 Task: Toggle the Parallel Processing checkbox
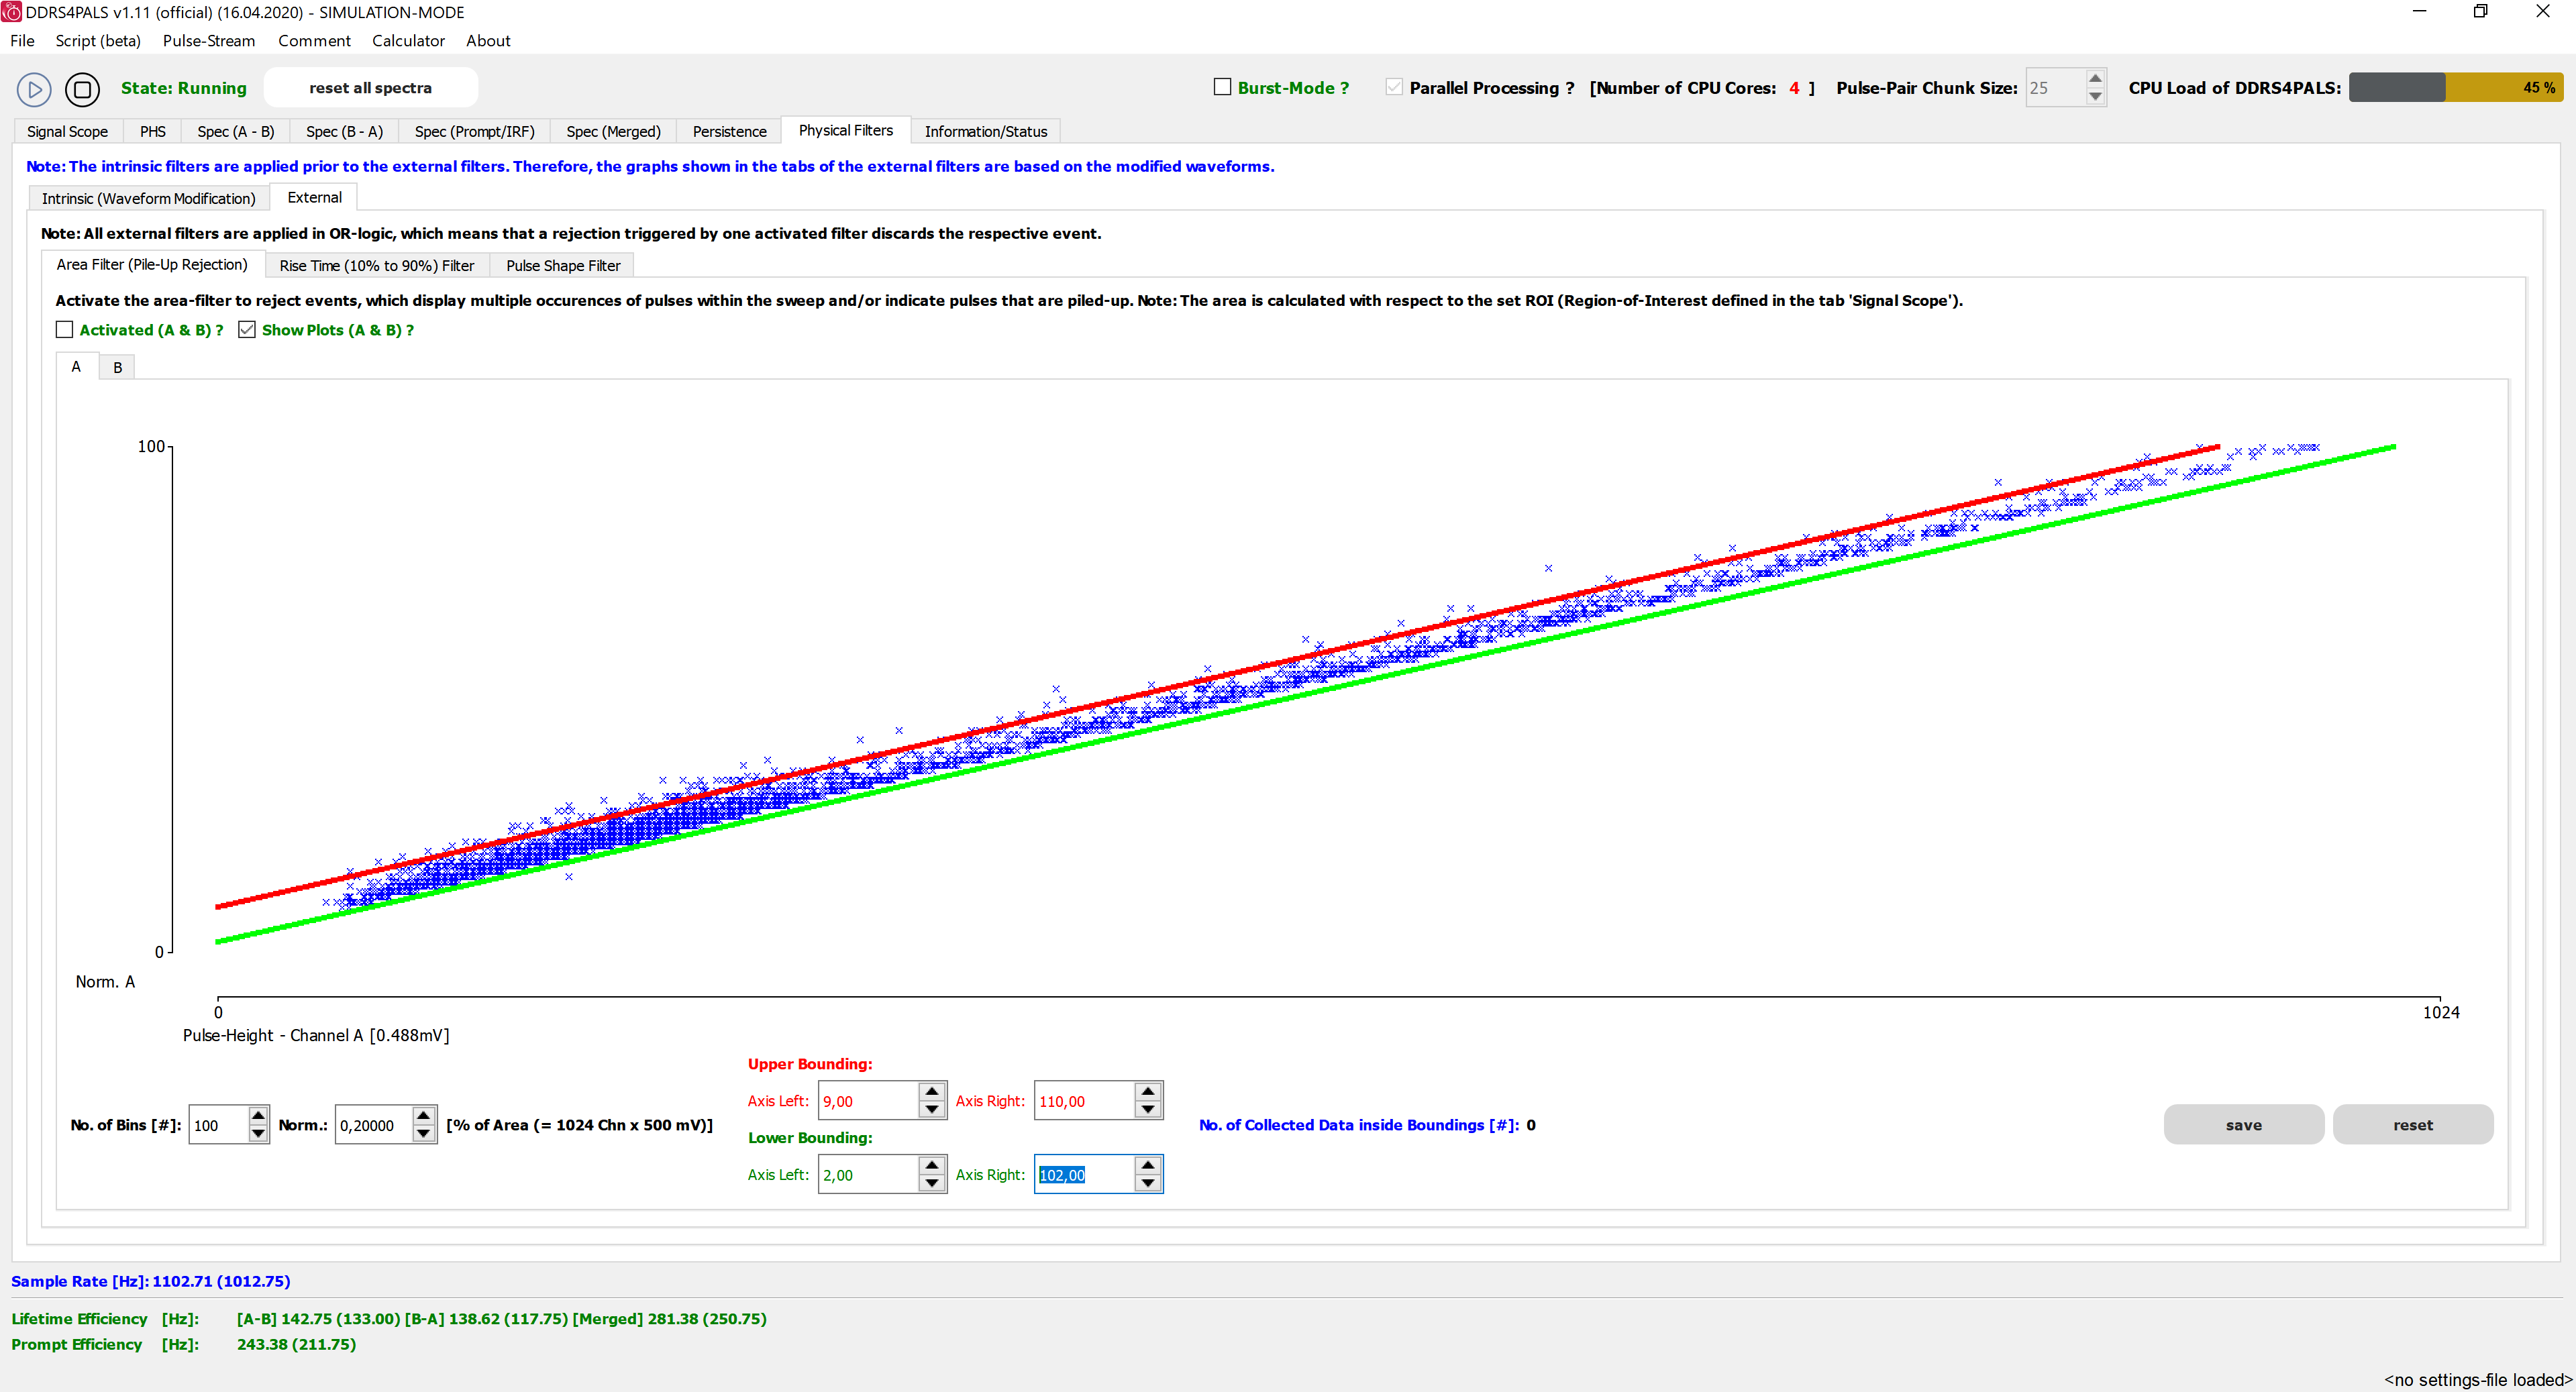[1394, 87]
